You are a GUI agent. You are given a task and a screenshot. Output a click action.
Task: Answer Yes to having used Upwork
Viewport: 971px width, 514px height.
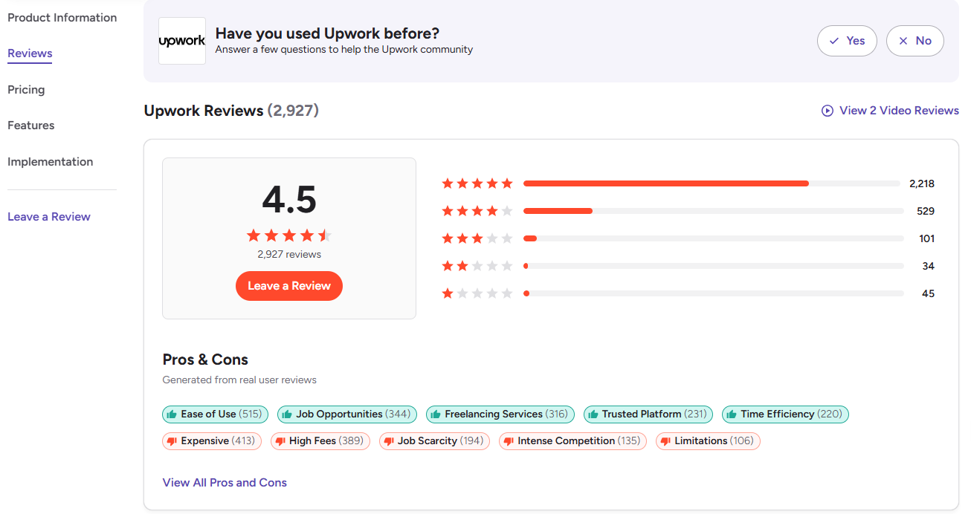847,41
